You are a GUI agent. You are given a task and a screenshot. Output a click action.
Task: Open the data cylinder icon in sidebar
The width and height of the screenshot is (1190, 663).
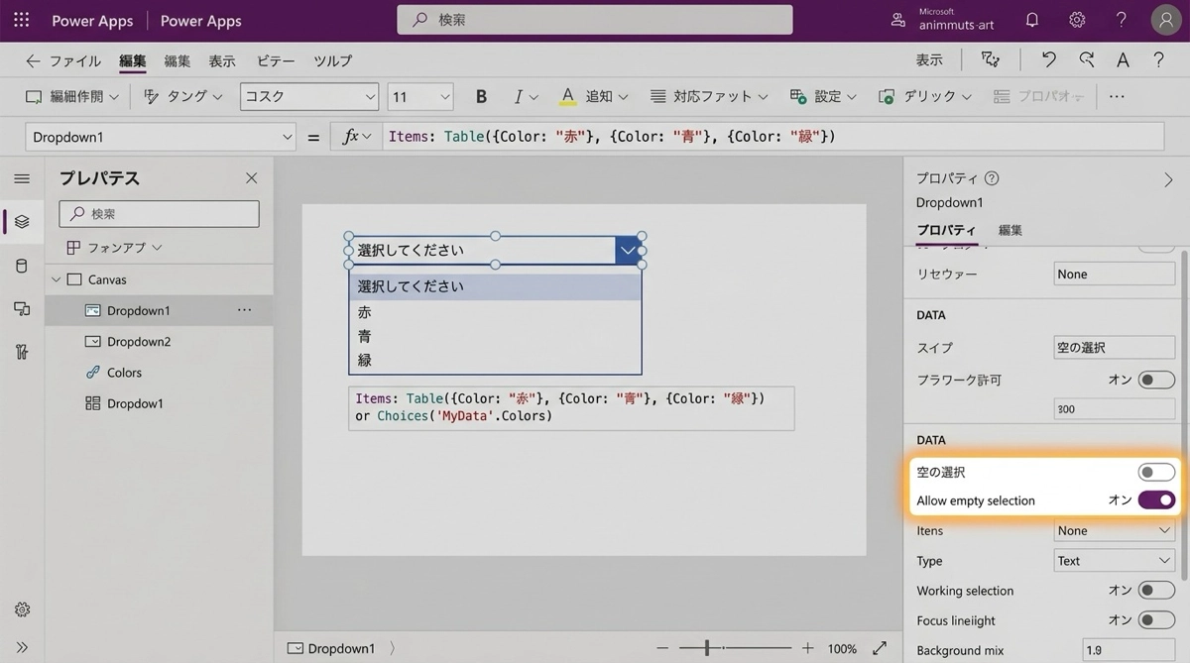[22, 266]
